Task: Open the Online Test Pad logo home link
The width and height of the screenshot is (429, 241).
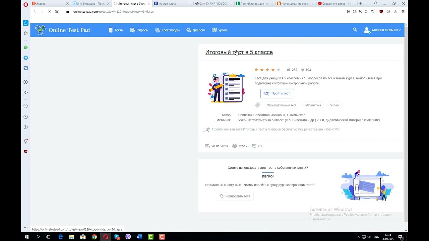Action: pos(63,30)
